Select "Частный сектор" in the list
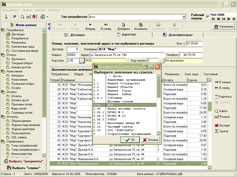 [120, 127]
